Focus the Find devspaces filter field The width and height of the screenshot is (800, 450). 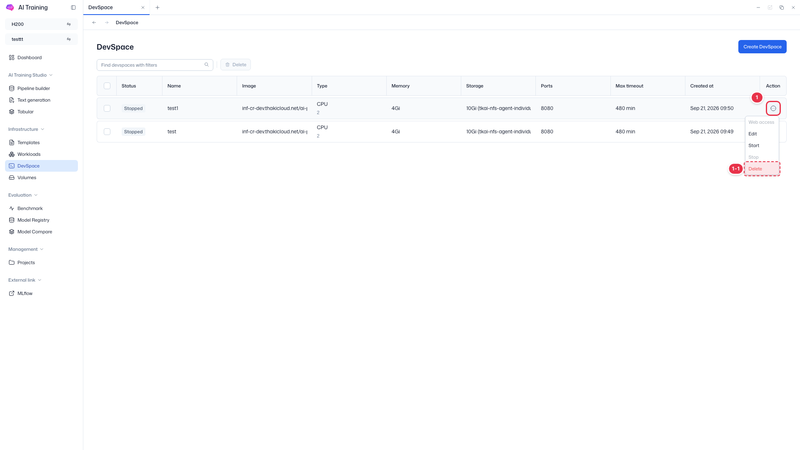click(155, 65)
